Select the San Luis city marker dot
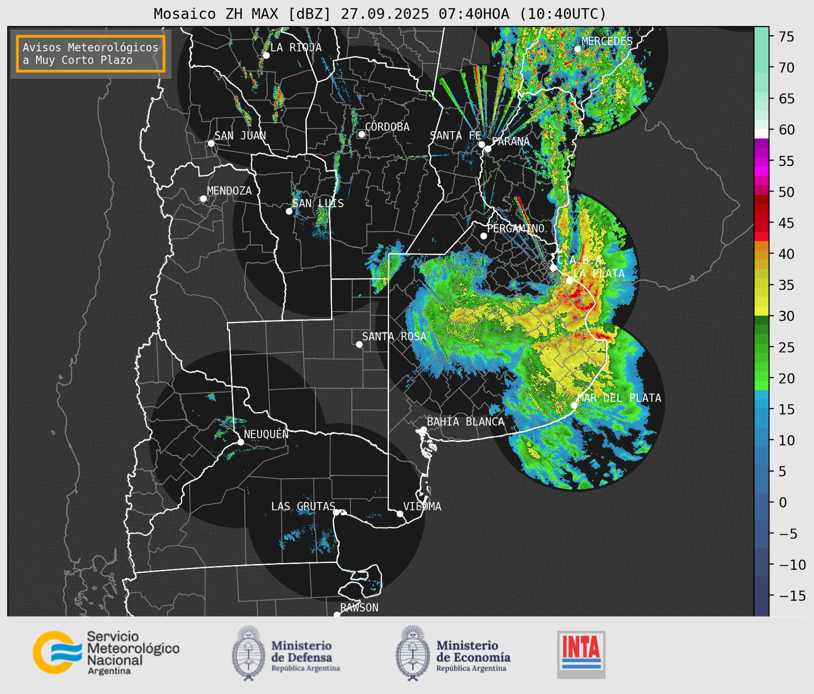The image size is (814, 694). [289, 211]
